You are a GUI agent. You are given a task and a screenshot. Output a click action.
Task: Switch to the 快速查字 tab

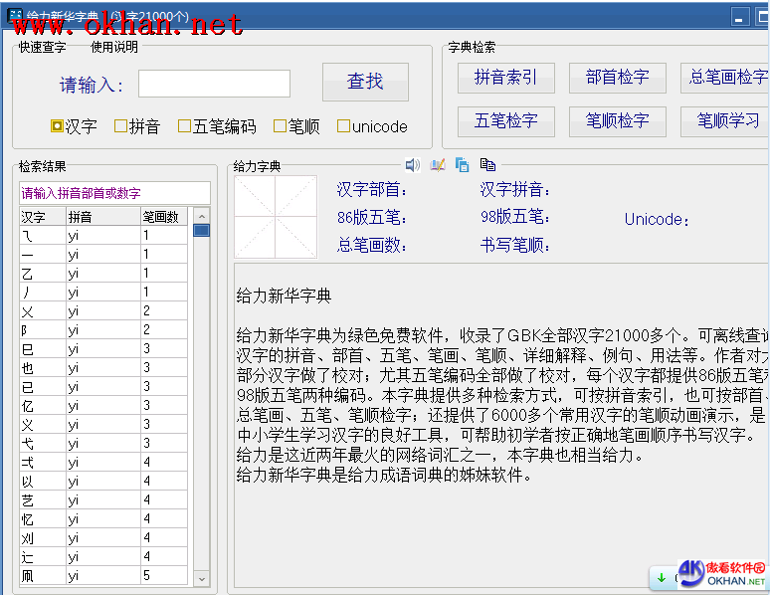pos(42,47)
